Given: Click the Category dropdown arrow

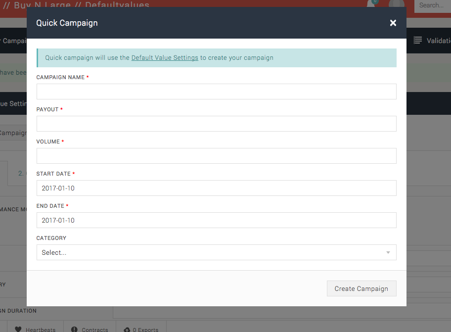Looking at the screenshot, I should pyautogui.click(x=388, y=253).
